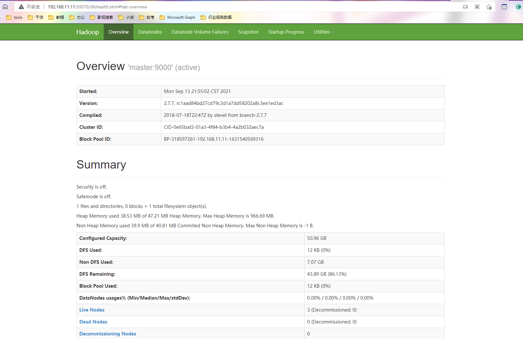Open the sidebar panel icon in toolbar
This screenshot has height=339, width=523.
[504, 7]
